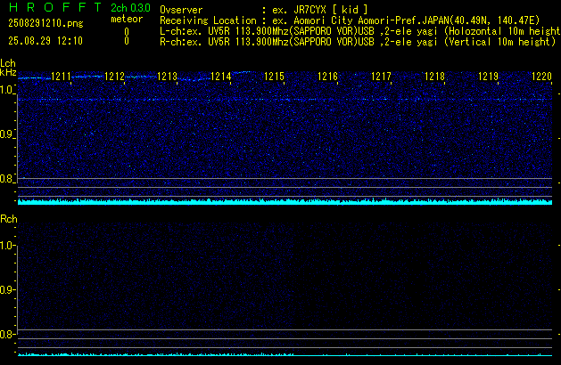Click the 1219 time marker
Screen dimensions: 561x365
pos(488,77)
